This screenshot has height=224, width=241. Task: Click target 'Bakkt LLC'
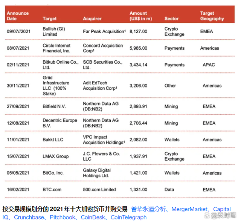[53, 140]
